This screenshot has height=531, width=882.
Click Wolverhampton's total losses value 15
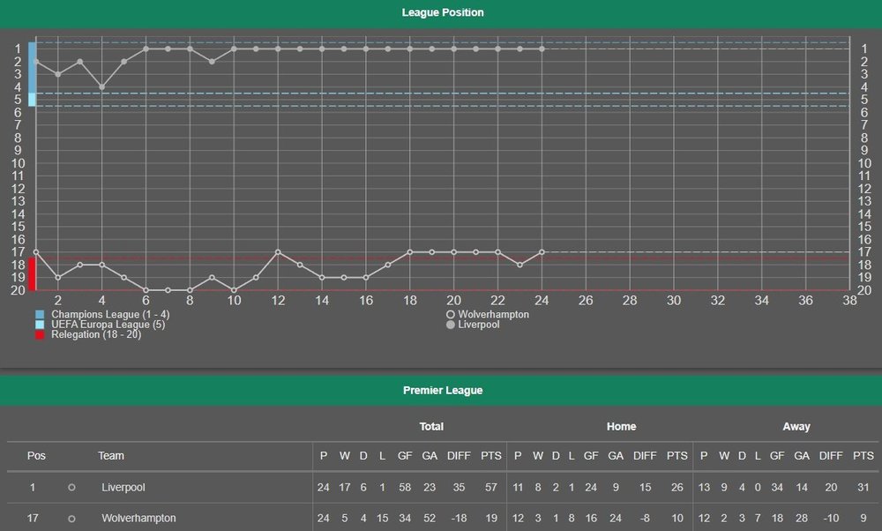click(x=383, y=518)
